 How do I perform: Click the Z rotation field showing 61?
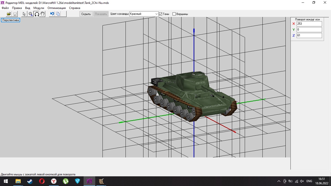coord(309,36)
